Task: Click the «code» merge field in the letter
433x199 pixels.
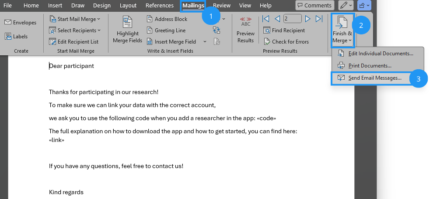Action: 266,118
